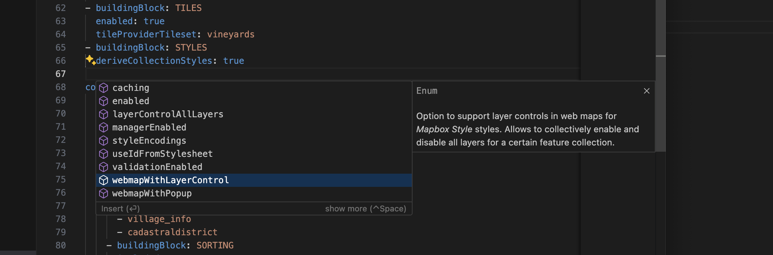773x255 pixels.
Task: Choose webmapWithLayerControl from autocomplete list
Action: (170, 180)
